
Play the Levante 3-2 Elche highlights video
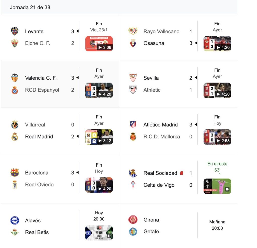99,44
